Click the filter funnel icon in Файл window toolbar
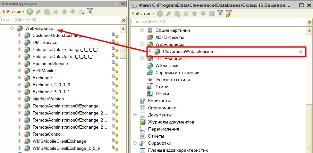This screenshot has width=313, height=153. pyautogui.click(x=220, y=13)
